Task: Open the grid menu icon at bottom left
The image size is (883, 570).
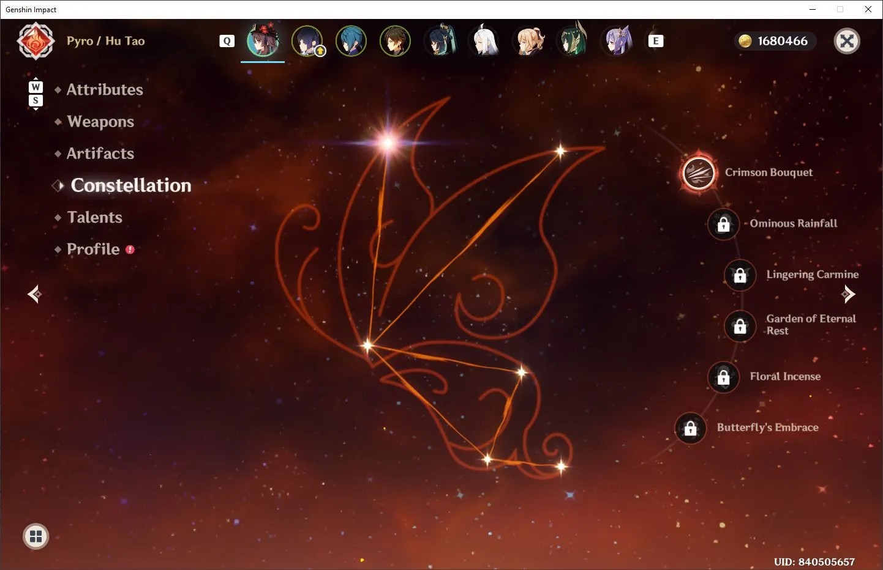Action: [36, 537]
